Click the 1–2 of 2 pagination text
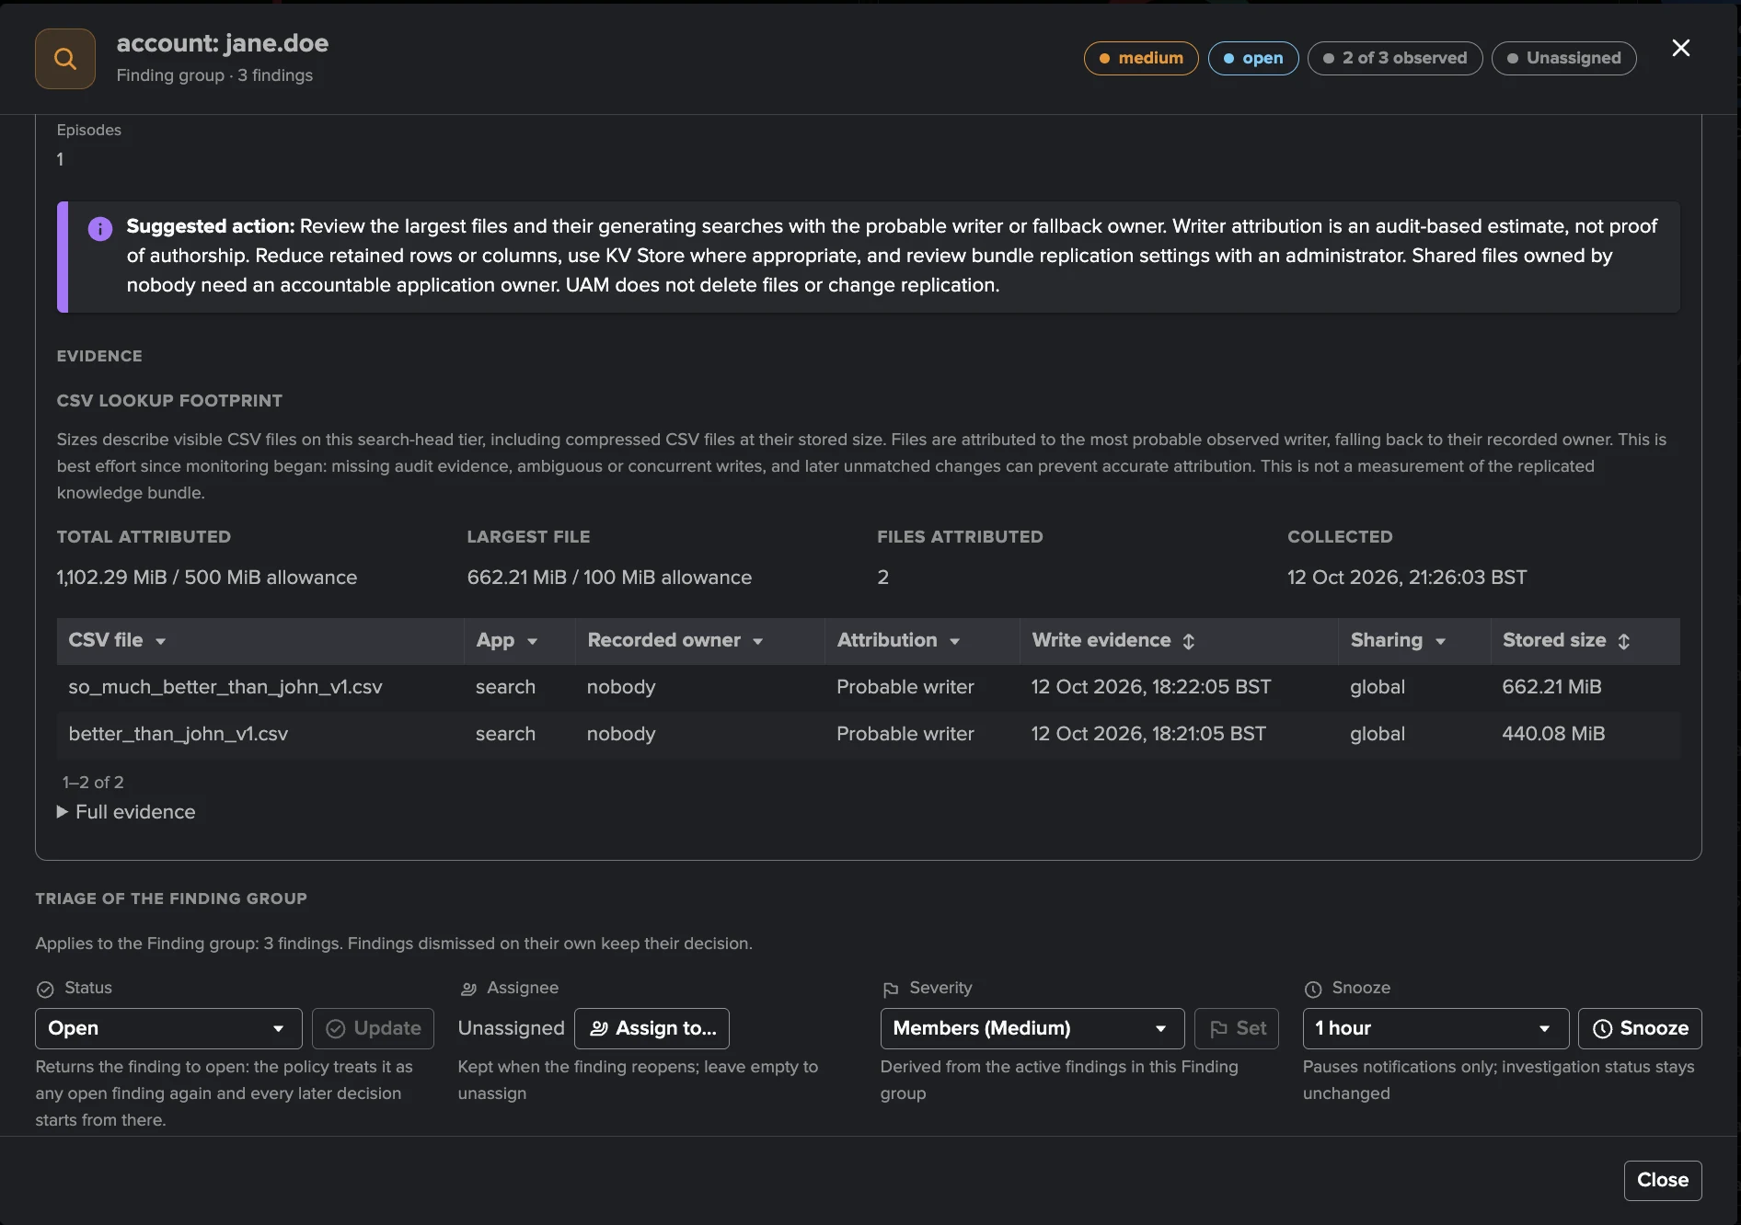This screenshot has height=1225, width=1741. tap(93, 783)
